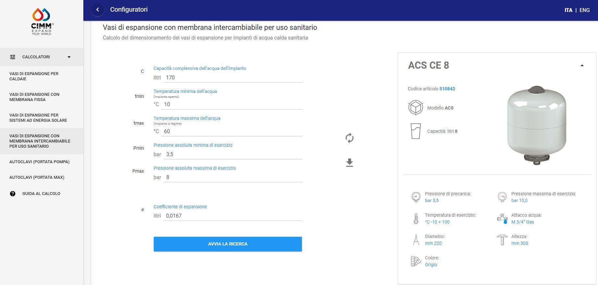Viewport: 598px width, 285px height.
Task: Click the sliders icon beside Calcolatori
Action: 13,57
